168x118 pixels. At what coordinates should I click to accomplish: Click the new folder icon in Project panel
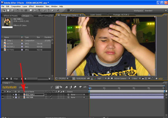[x=7, y=78]
